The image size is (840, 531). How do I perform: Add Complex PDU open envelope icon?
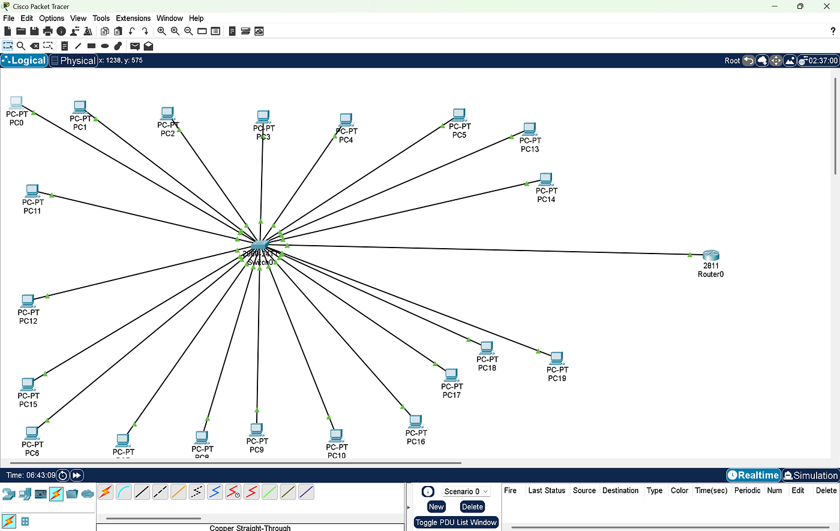tap(148, 46)
